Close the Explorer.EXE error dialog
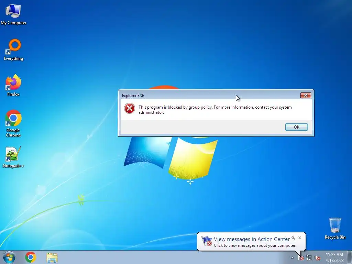The width and height of the screenshot is (352, 264). pyautogui.click(x=306, y=96)
